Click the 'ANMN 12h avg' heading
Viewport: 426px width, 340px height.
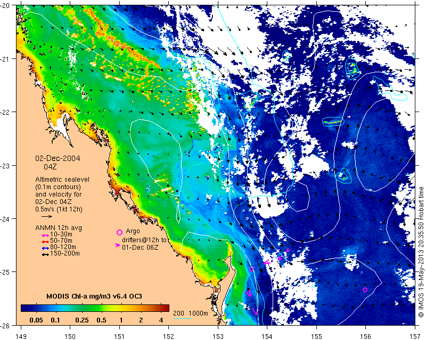pos(59,228)
